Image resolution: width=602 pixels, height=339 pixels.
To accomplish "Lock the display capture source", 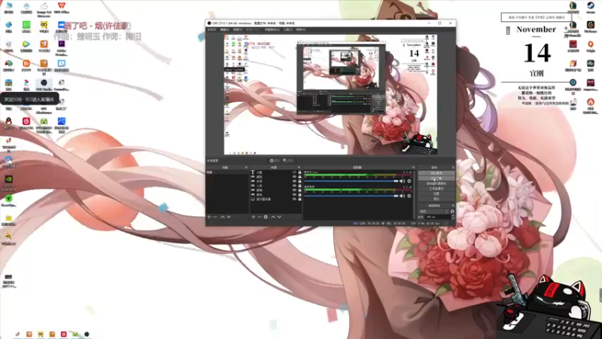I will 299,199.
